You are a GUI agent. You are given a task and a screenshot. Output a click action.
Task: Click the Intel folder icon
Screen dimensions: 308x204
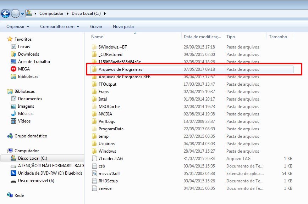coord(94,99)
